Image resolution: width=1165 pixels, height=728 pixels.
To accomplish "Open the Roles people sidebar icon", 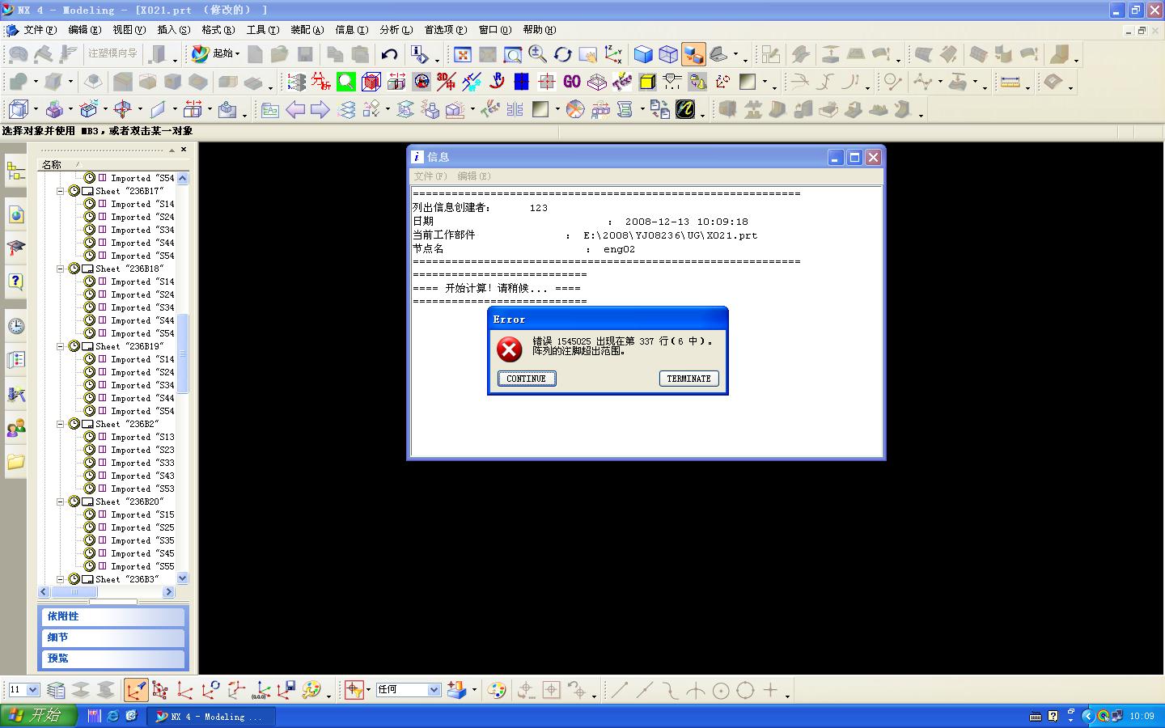I will point(15,428).
